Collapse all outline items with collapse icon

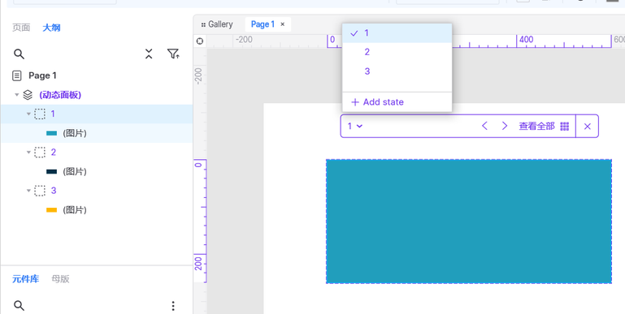(x=149, y=54)
